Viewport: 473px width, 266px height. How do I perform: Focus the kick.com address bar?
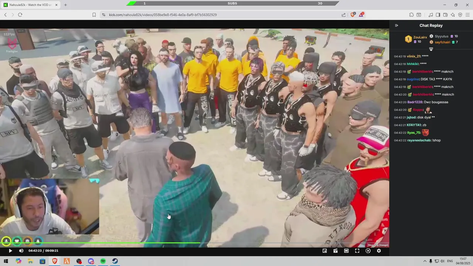tap(222, 15)
